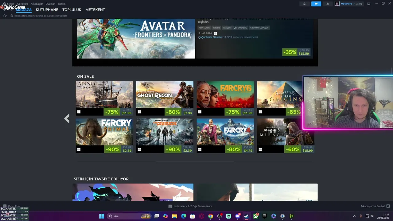
Task: Open Assassin's Creed Mirage sale card
Action: click(286, 136)
